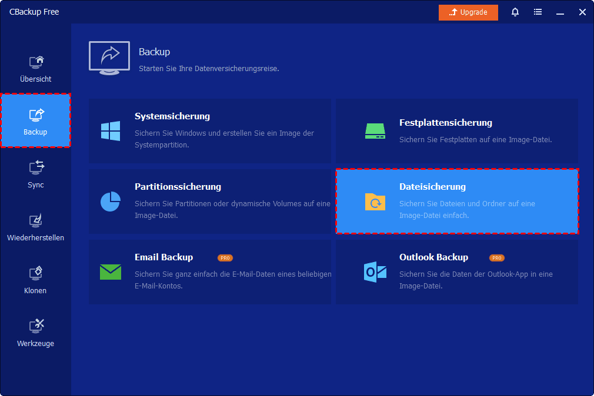Click the Windows logo Systemsicherung icon
Viewport: 594px width, 396px height.
pyautogui.click(x=111, y=130)
